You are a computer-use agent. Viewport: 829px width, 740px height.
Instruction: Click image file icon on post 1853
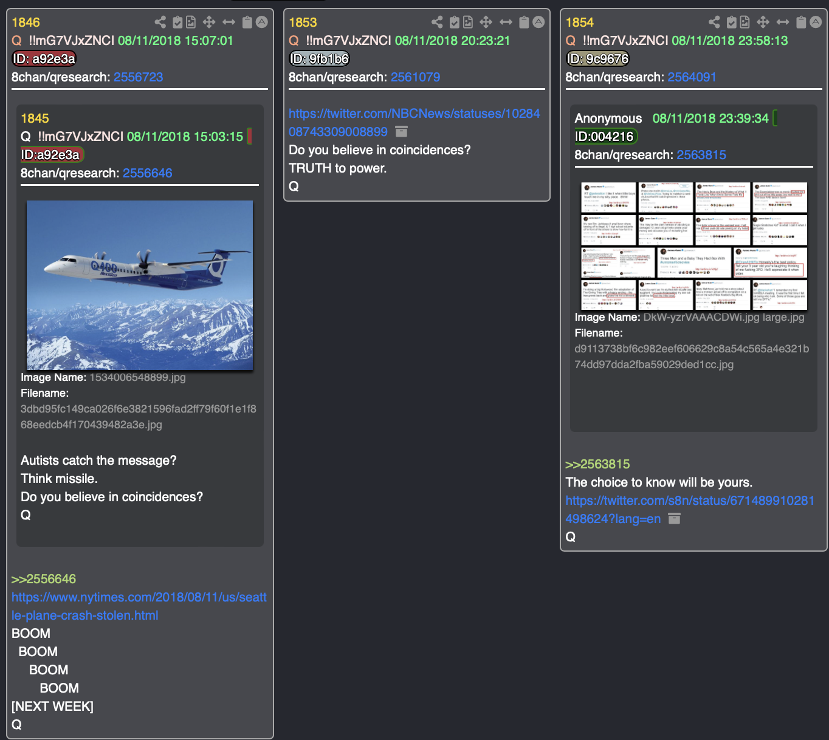[x=468, y=22]
